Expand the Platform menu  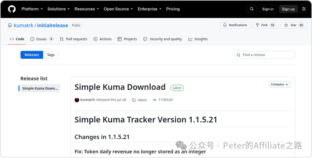(32, 9)
